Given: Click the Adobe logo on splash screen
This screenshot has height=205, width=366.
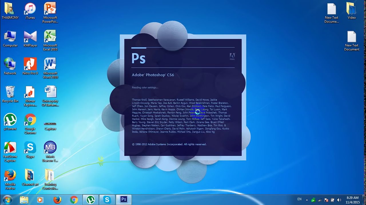Looking at the screenshot, I should (232, 56).
